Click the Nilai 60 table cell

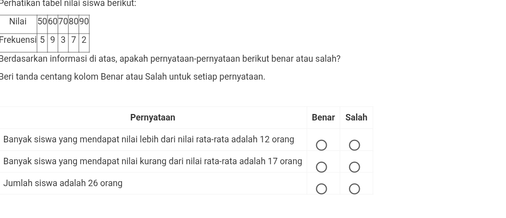(52, 21)
